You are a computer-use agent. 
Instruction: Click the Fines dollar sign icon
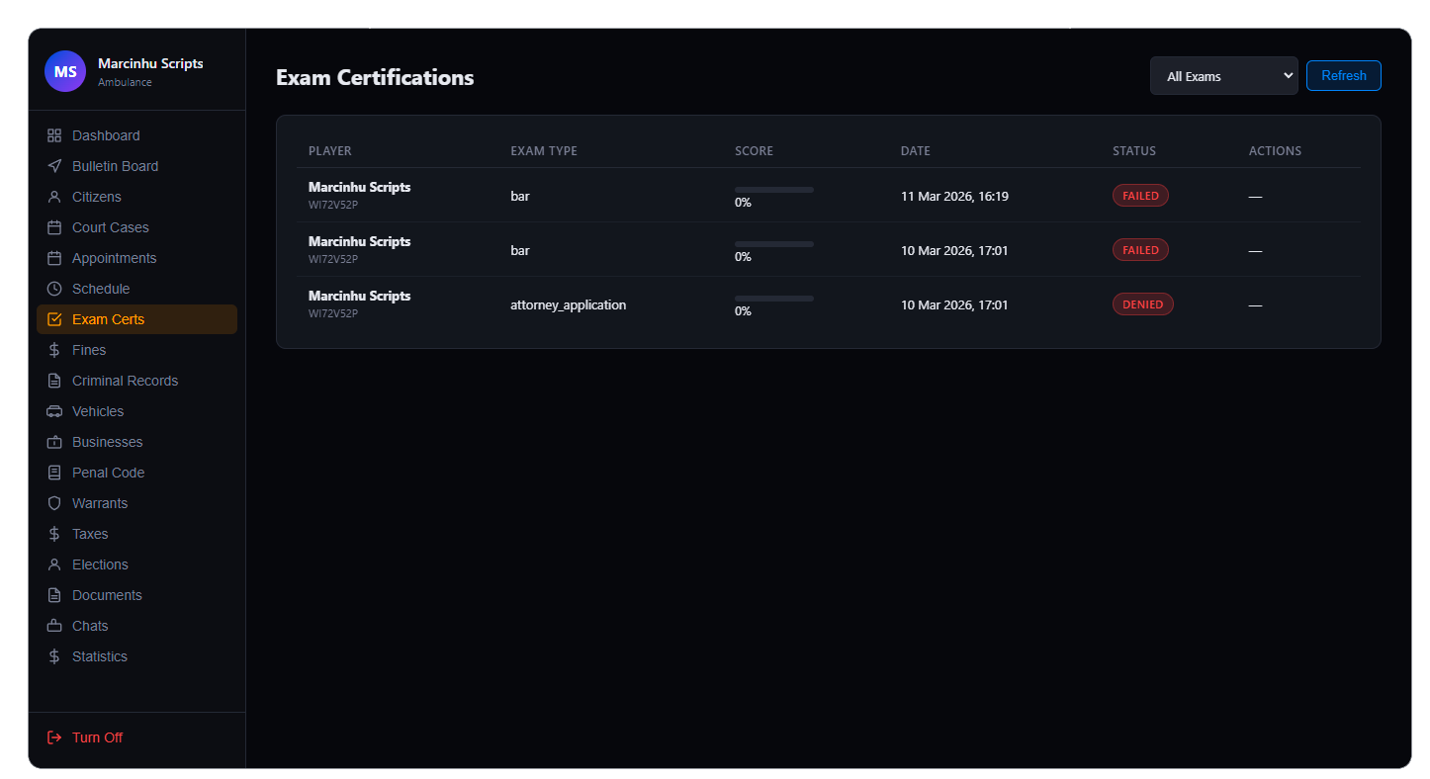click(54, 350)
